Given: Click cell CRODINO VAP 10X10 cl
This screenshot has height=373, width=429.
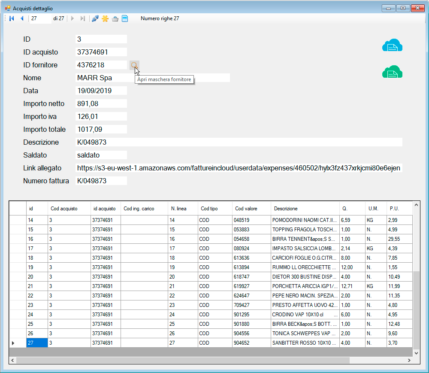Looking at the screenshot, I should [x=305, y=315].
